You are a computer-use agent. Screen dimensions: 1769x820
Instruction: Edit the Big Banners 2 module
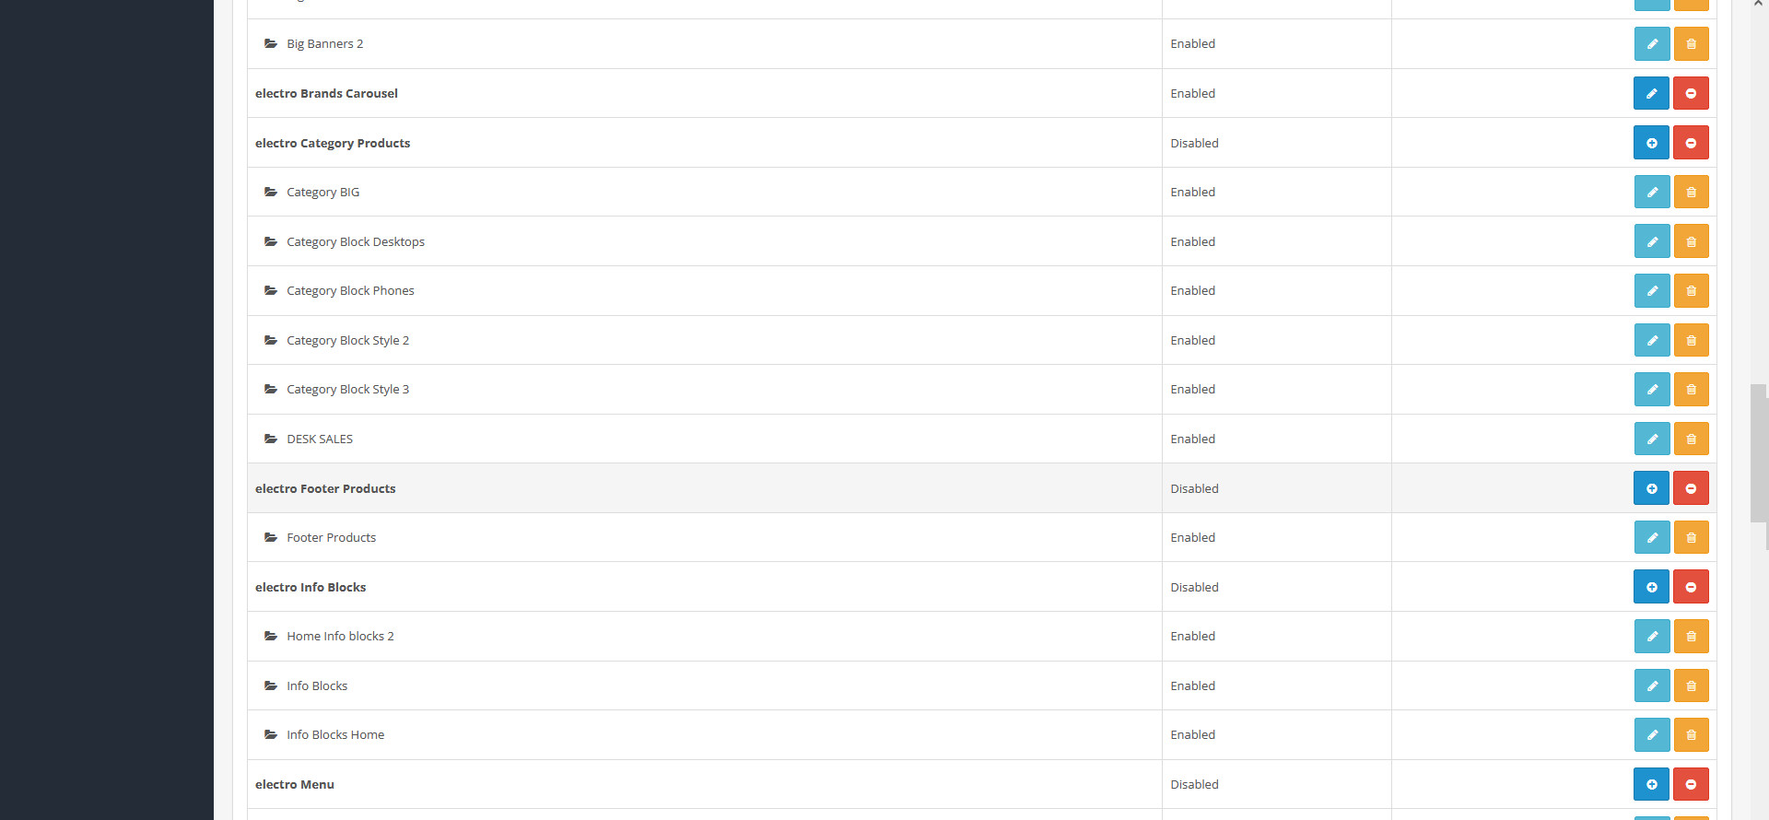pyautogui.click(x=1652, y=43)
